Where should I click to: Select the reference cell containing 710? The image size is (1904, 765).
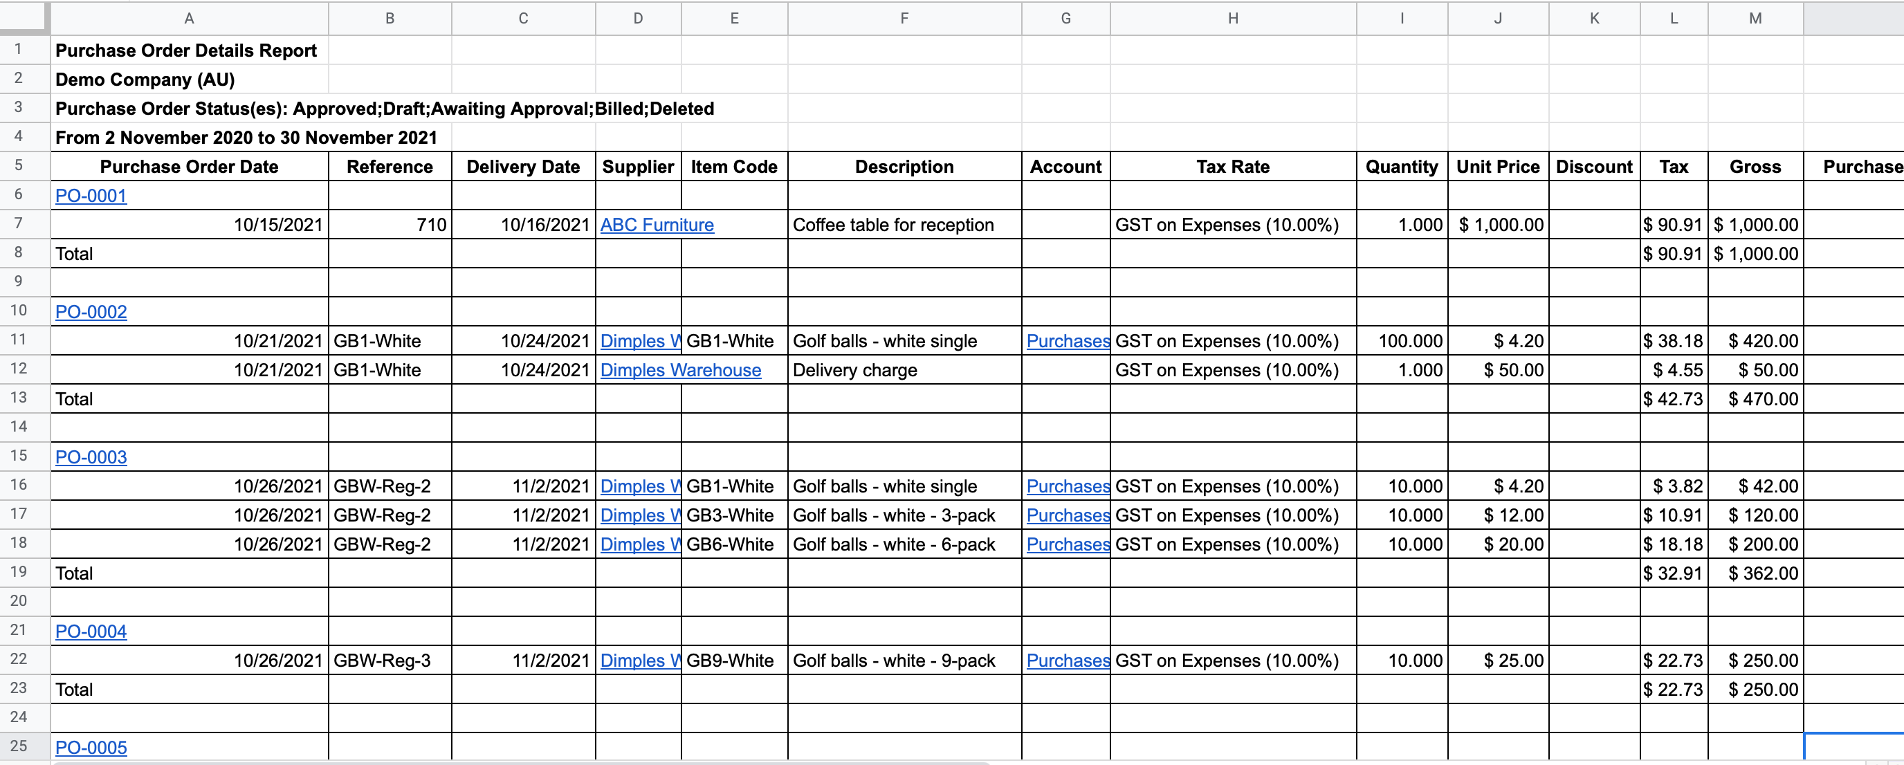(x=390, y=225)
